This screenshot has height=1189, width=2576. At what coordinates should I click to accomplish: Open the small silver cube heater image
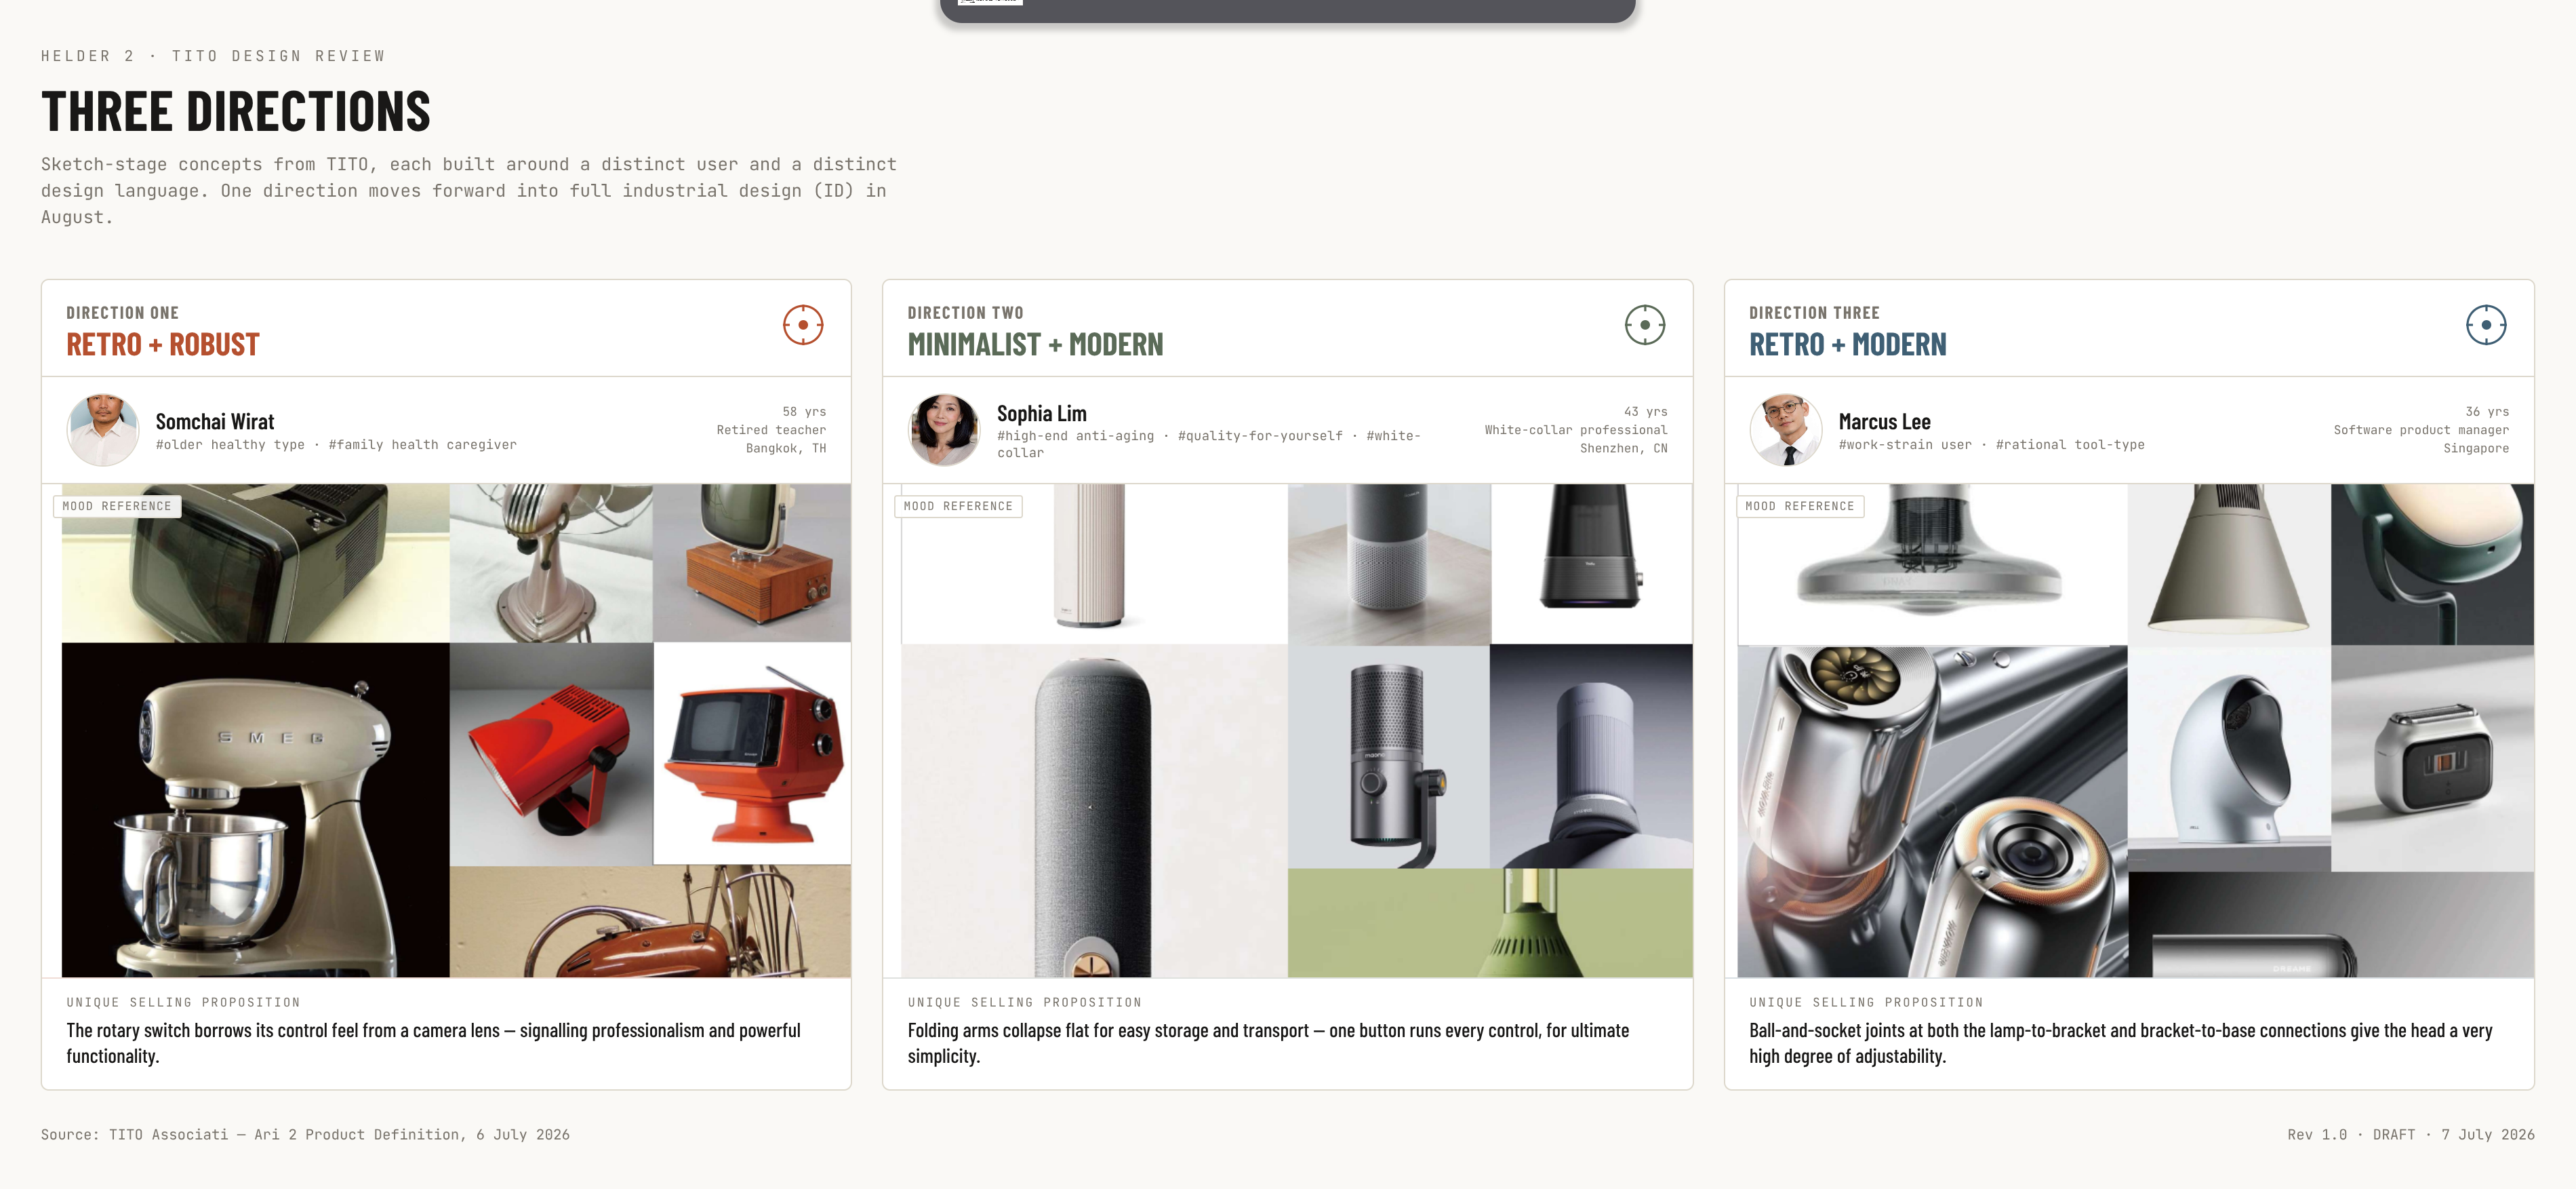(x=2432, y=758)
